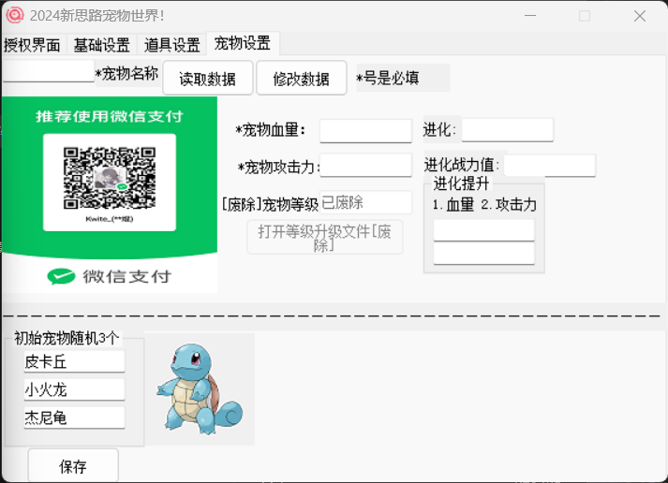The width and height of the screenshot is (668, 483).
Task: Click the WeChat payment QR code
Action: [110, 178]
